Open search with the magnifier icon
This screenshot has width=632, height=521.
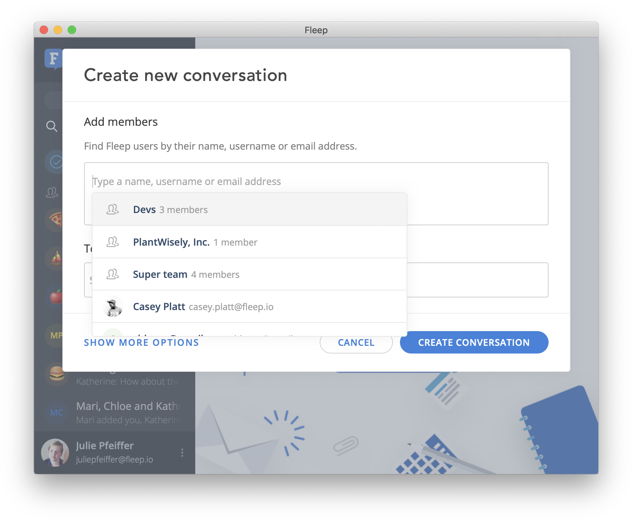coord(52,126)
